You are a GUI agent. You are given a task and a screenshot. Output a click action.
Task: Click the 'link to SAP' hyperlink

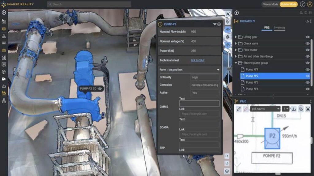tap(197, 60)
